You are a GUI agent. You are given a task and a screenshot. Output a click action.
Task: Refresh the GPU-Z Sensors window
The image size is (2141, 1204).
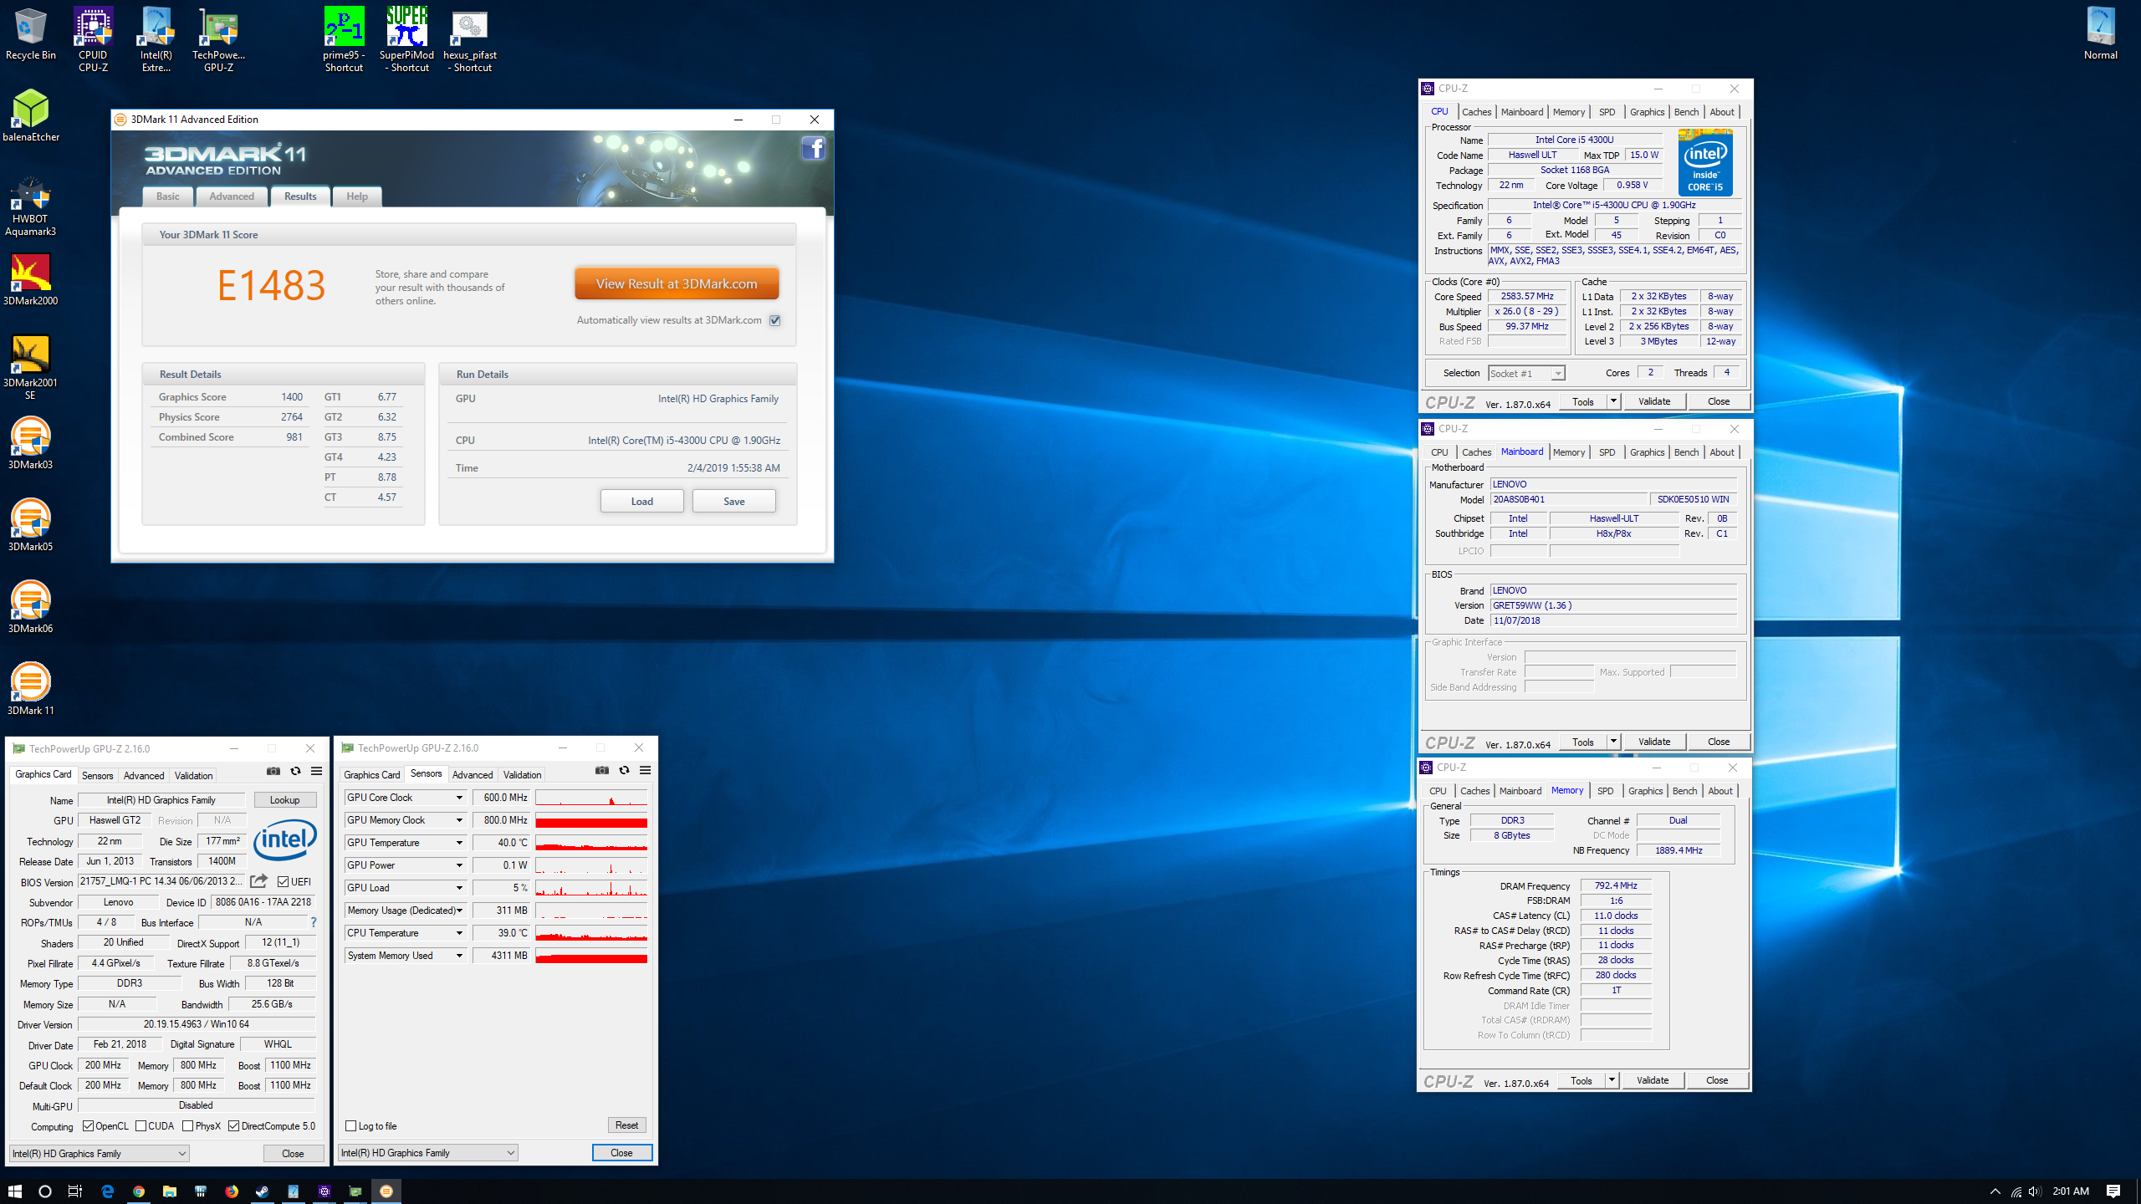[x=624, y=770]
